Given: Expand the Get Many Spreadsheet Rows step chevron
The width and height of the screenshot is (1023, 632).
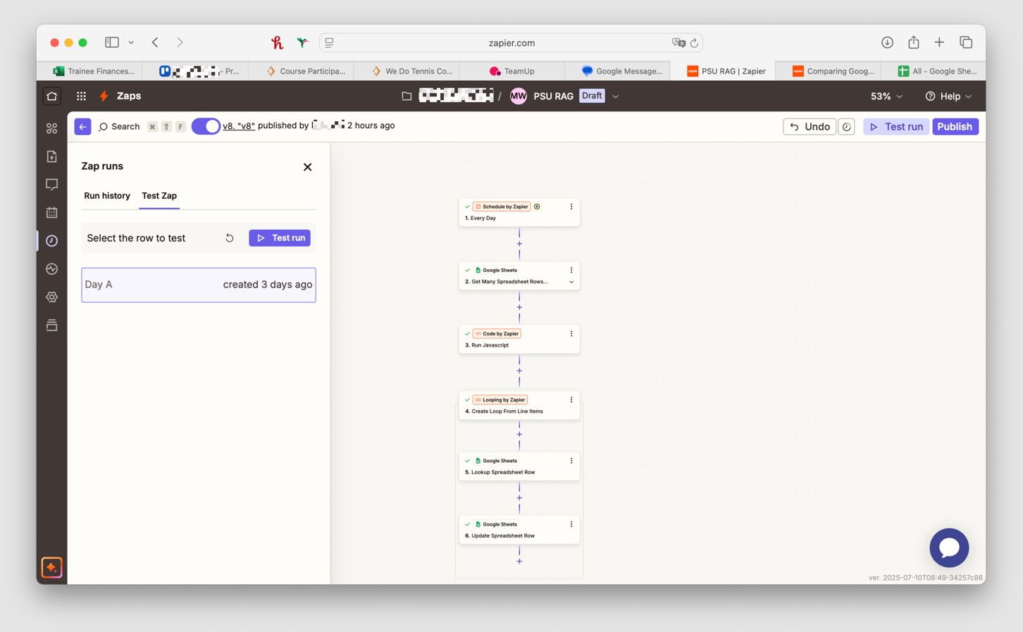Looking at the screenshot, I should pos(571,282).
